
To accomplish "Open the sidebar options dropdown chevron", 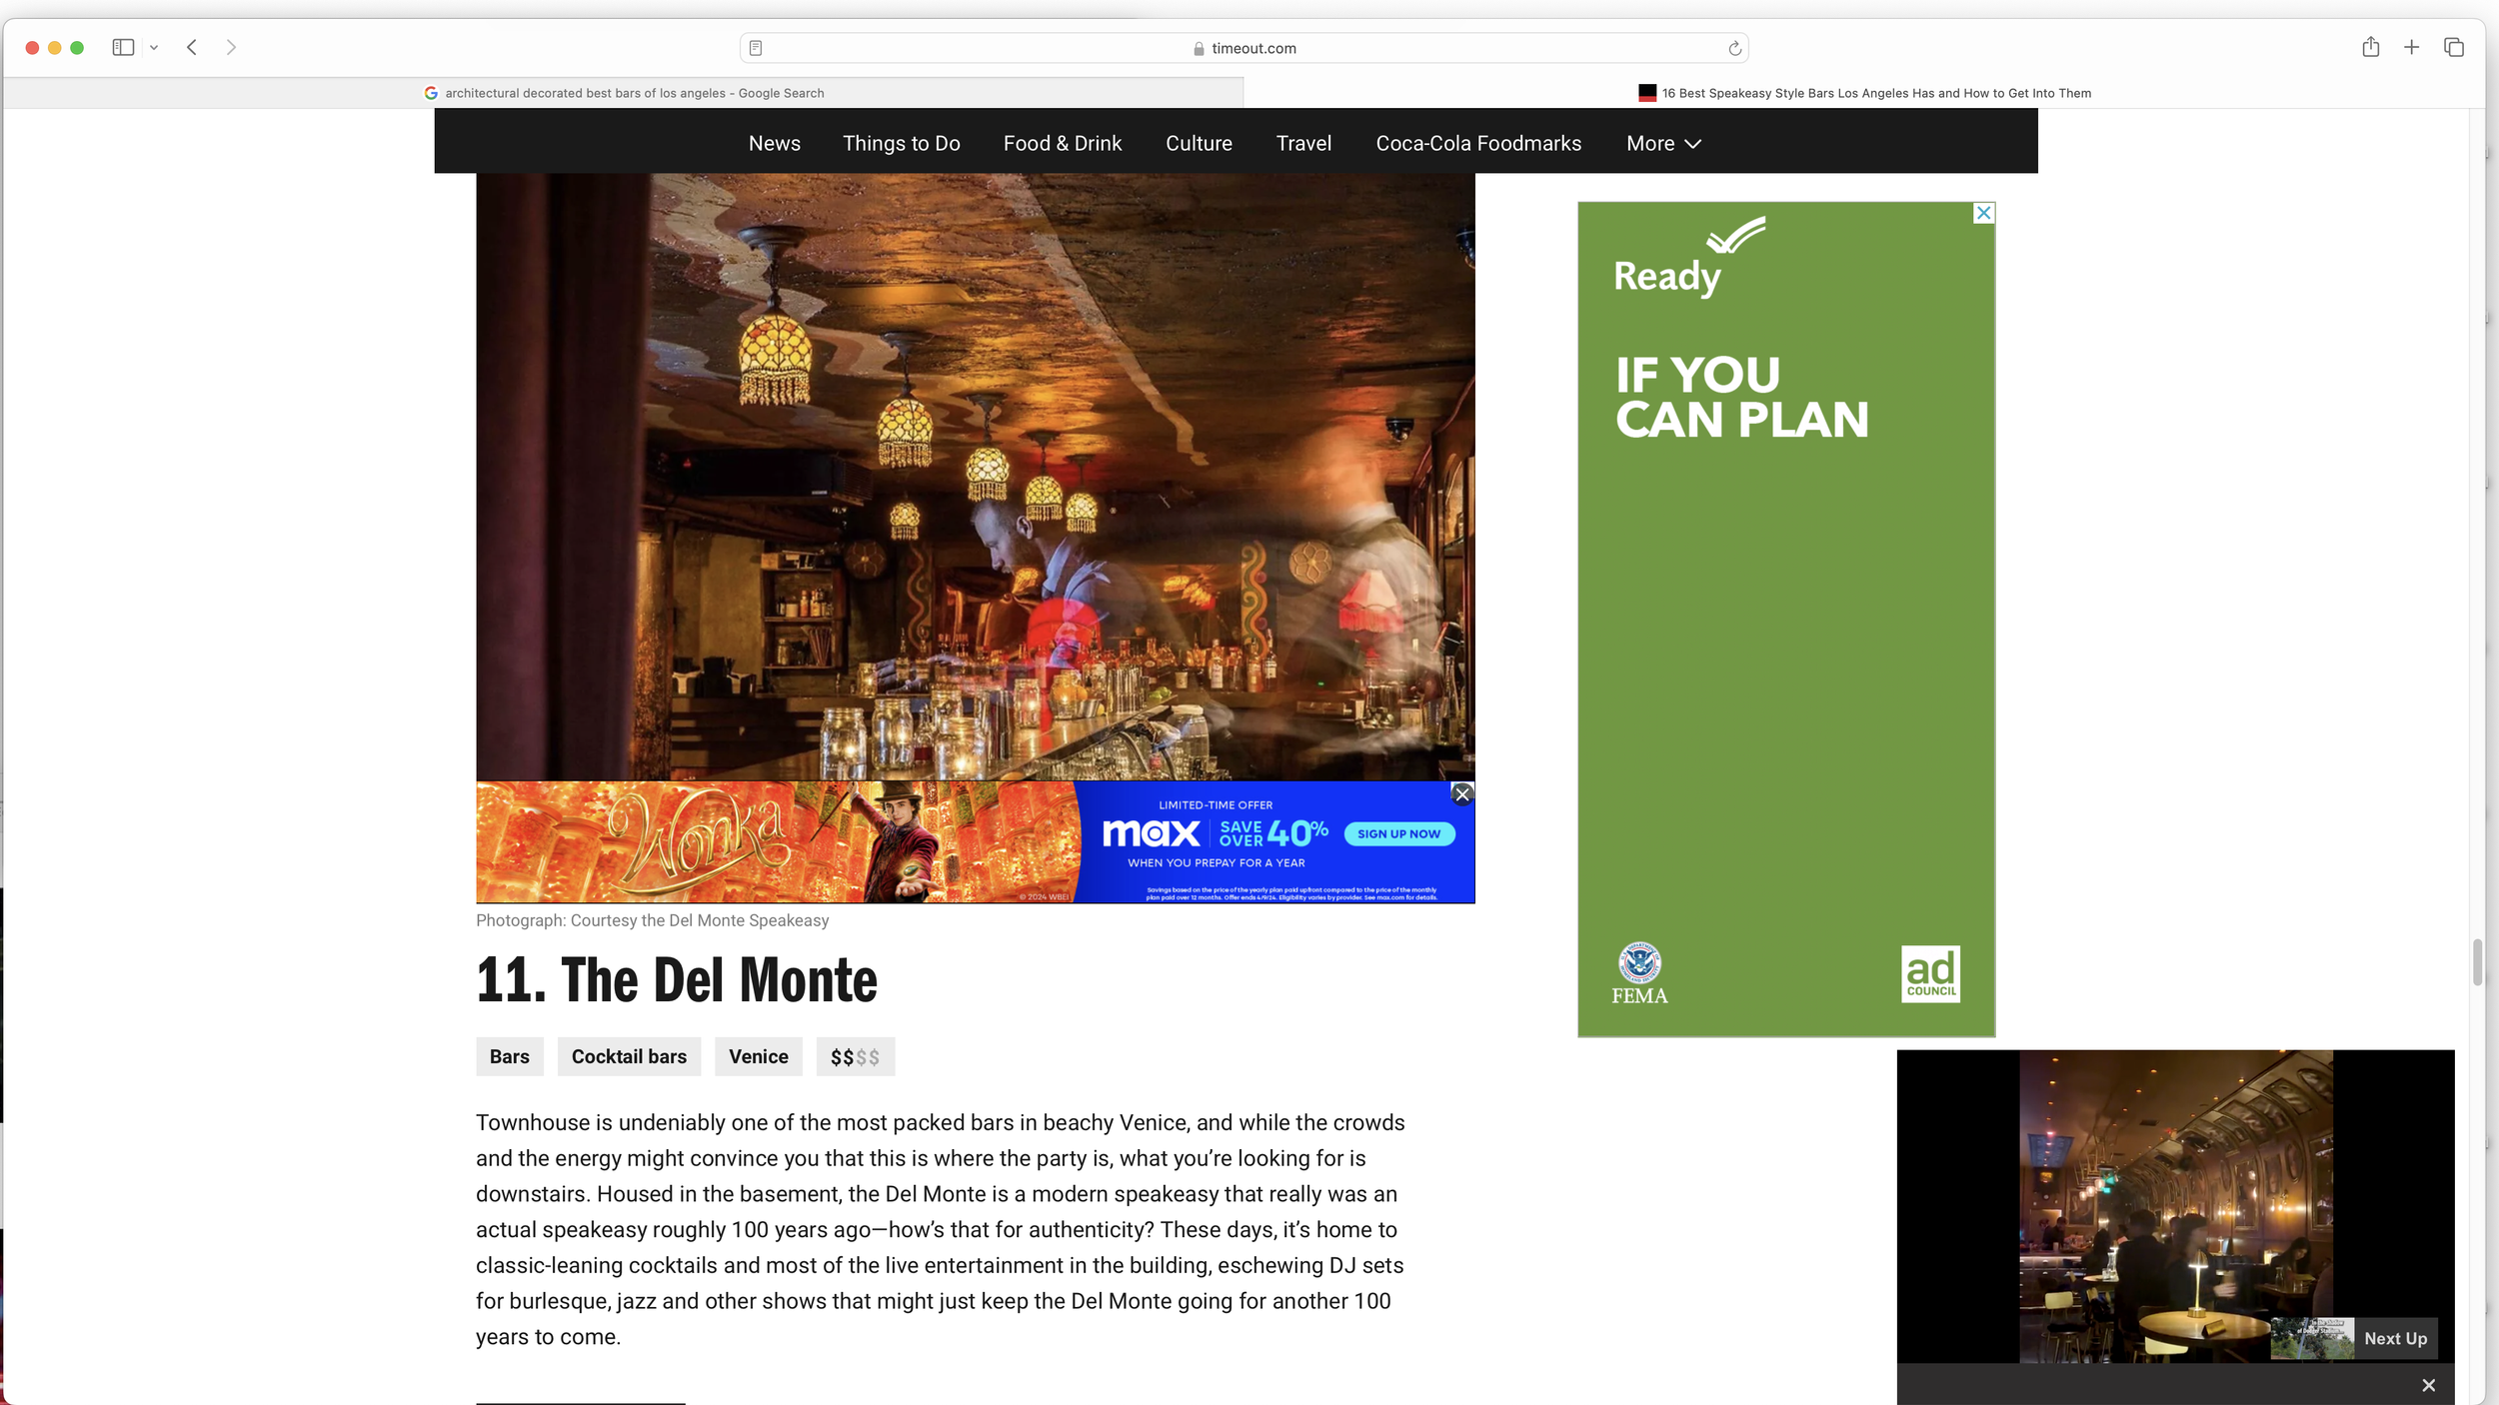I will pos(154,47).
